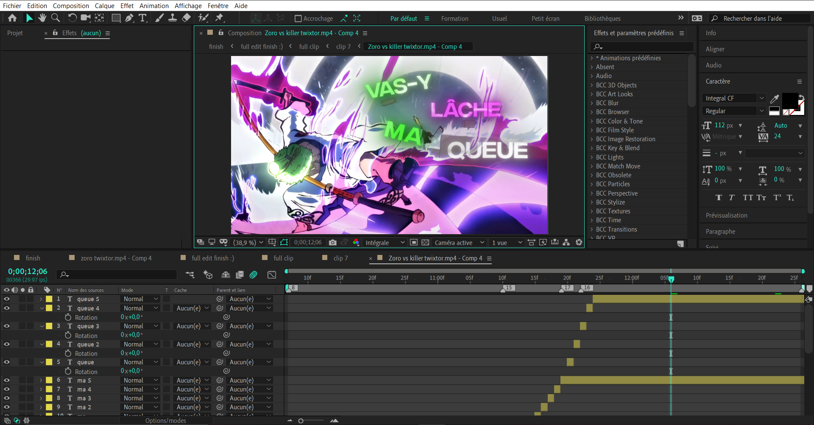
Task: Select the Formation workspace
Action: (454, 19)
